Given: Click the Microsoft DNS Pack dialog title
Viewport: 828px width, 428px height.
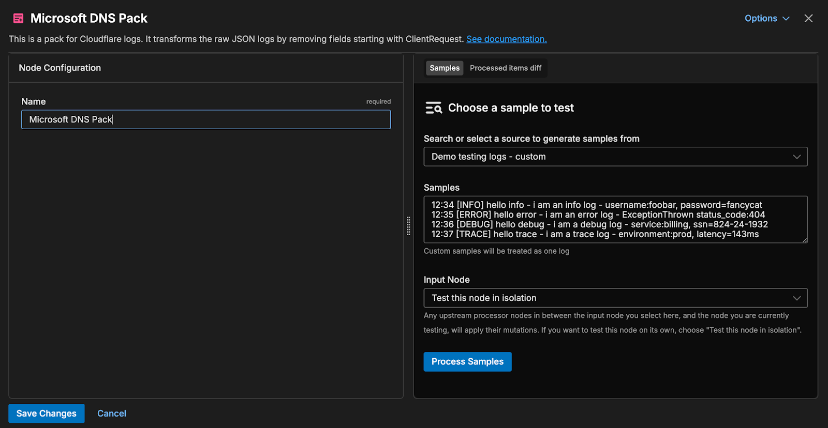Looking at the screenshot, I should (x=89, y=19).
